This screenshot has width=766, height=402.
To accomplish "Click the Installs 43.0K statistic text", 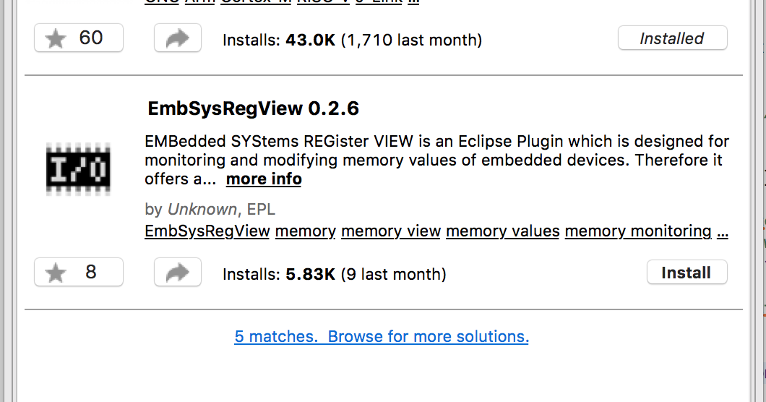I will (x=352, y=40).
